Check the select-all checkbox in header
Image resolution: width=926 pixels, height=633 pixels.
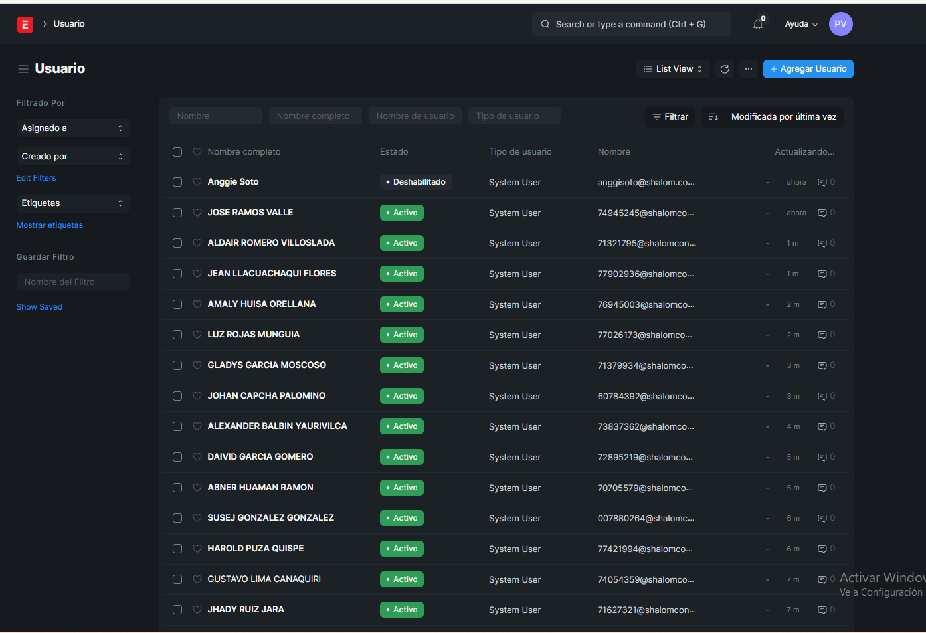coord(177,152)
